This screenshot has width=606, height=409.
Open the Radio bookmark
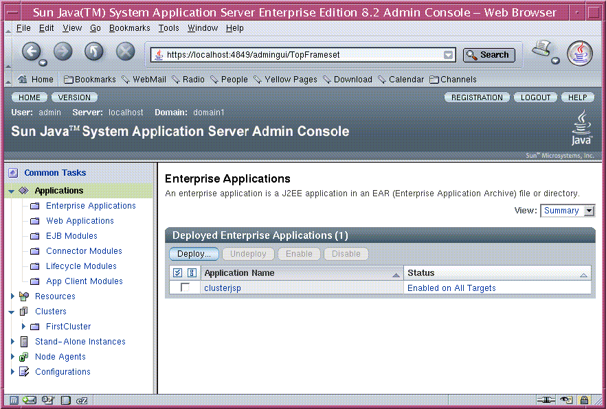188,80
